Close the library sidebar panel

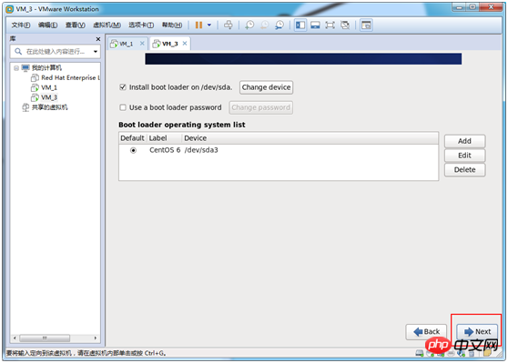pos(98,39)
